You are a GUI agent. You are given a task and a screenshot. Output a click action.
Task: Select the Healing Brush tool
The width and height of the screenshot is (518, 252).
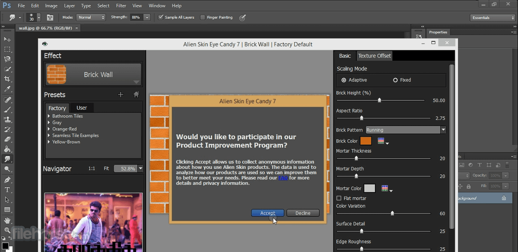[x=7, y=100]
